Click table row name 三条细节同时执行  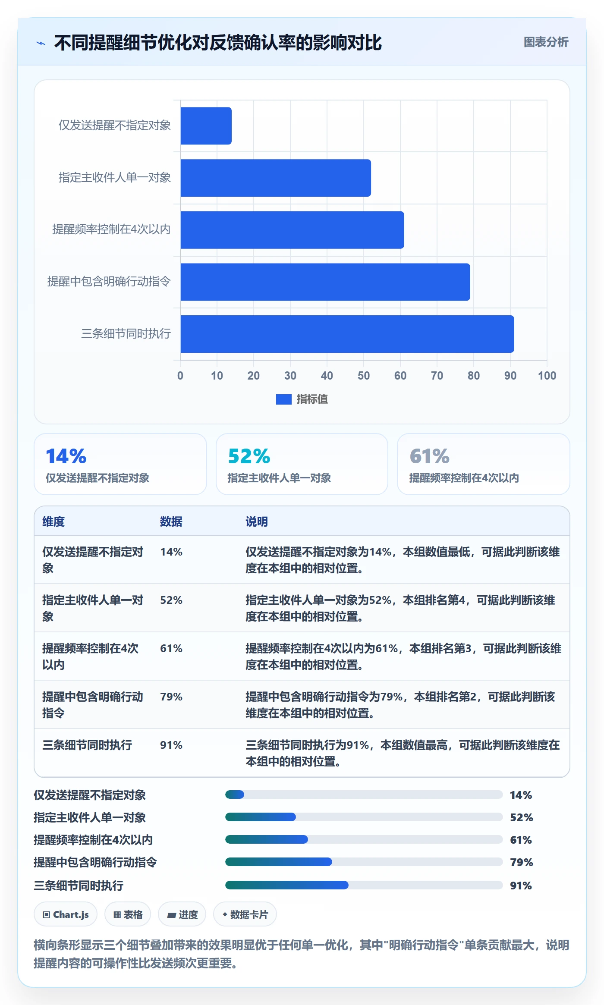87,745
